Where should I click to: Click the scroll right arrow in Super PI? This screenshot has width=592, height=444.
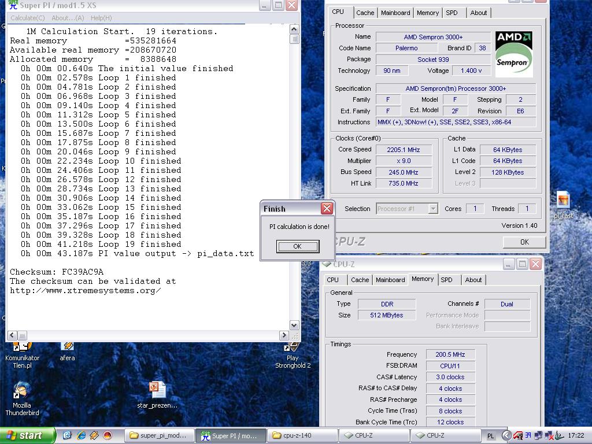[284, 335]
